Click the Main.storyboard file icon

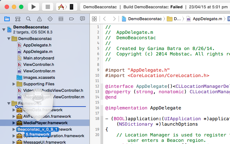19,58
